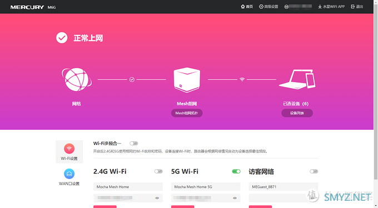Show the 5G Wi-Fi password eye icon
The height and width of the screenshot is (208, 378).
pos(235,198)
